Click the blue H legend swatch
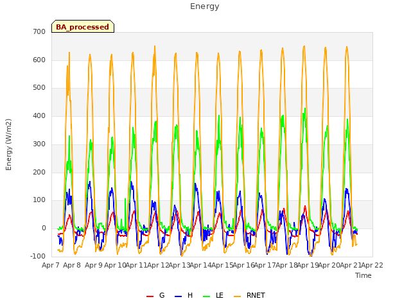 tap(179, 296)
